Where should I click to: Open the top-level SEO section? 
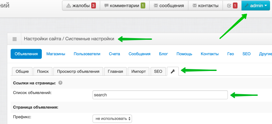tap(246, 54)
